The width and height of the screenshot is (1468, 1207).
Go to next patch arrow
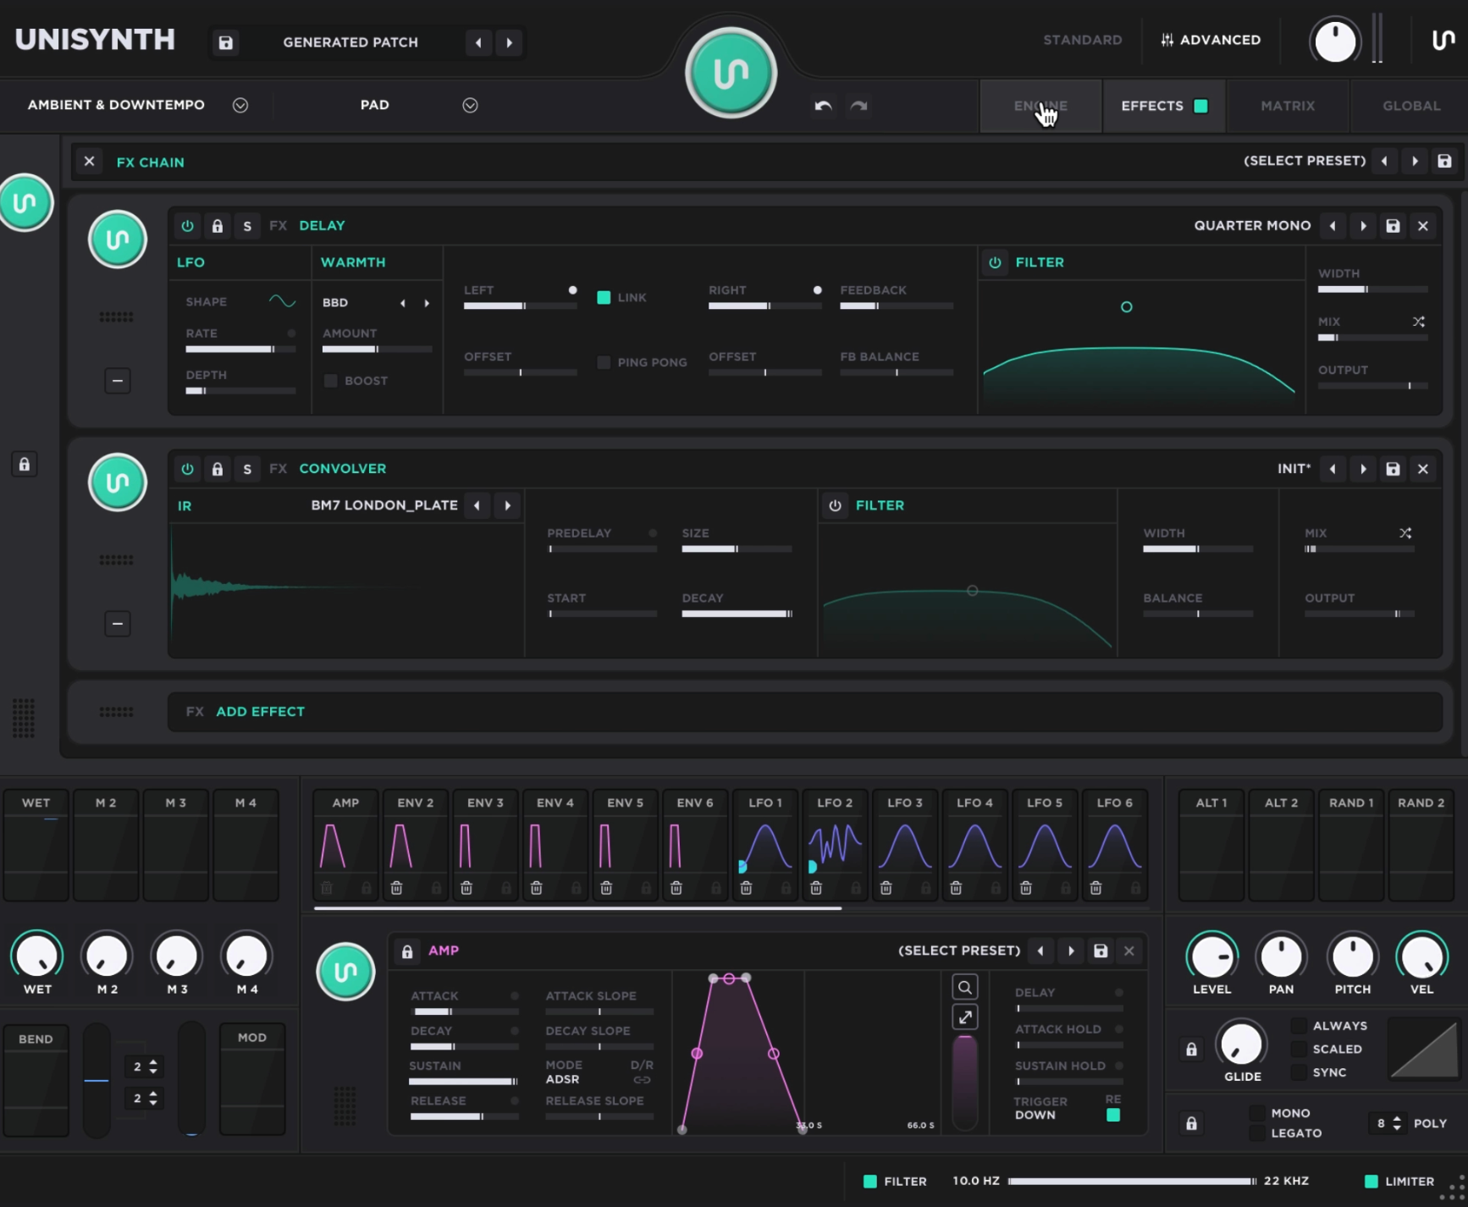tap(509, 42)
